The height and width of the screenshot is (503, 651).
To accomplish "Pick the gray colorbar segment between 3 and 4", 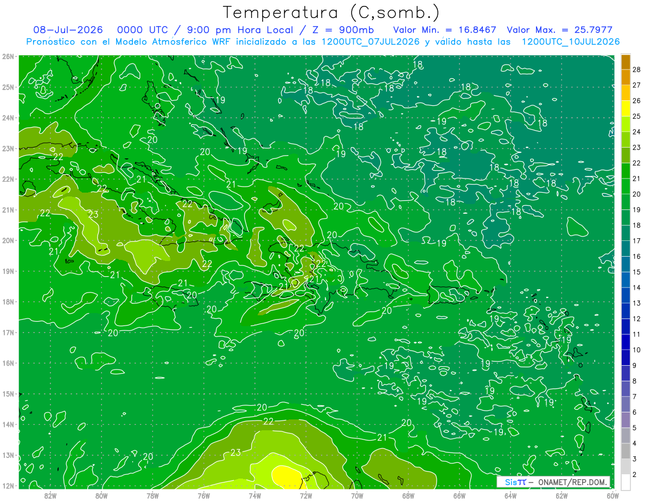I will tap(626, 451).
